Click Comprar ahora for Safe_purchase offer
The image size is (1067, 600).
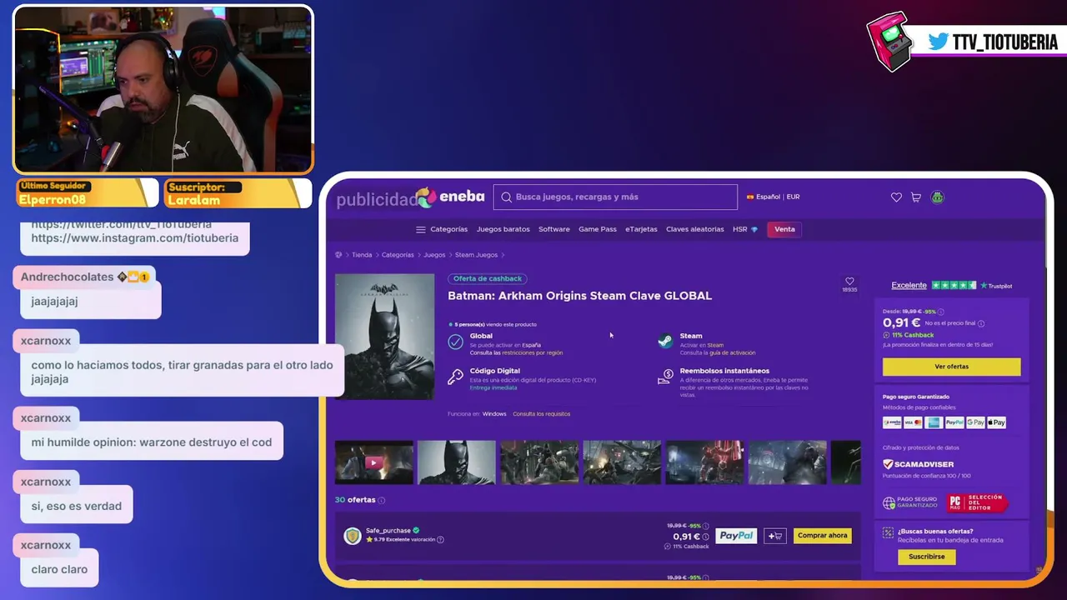(x=823, y=536)
